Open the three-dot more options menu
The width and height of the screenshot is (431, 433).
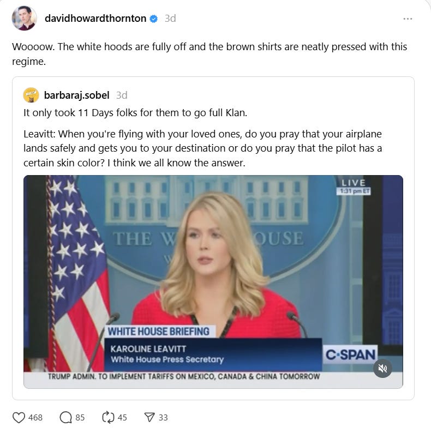[408, 19]
